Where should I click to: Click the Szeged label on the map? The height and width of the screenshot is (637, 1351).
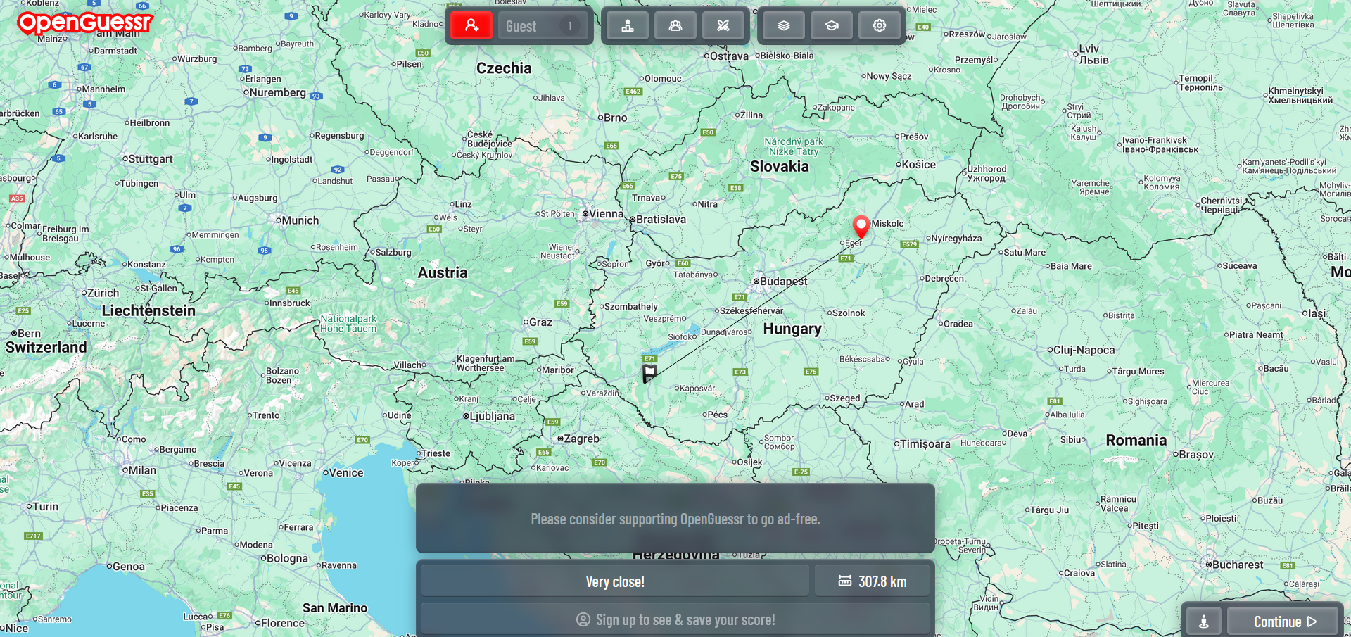point(845,398)
